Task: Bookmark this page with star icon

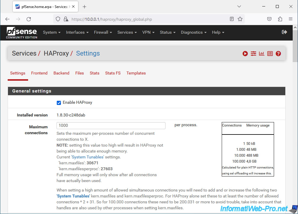Action: 240,19
